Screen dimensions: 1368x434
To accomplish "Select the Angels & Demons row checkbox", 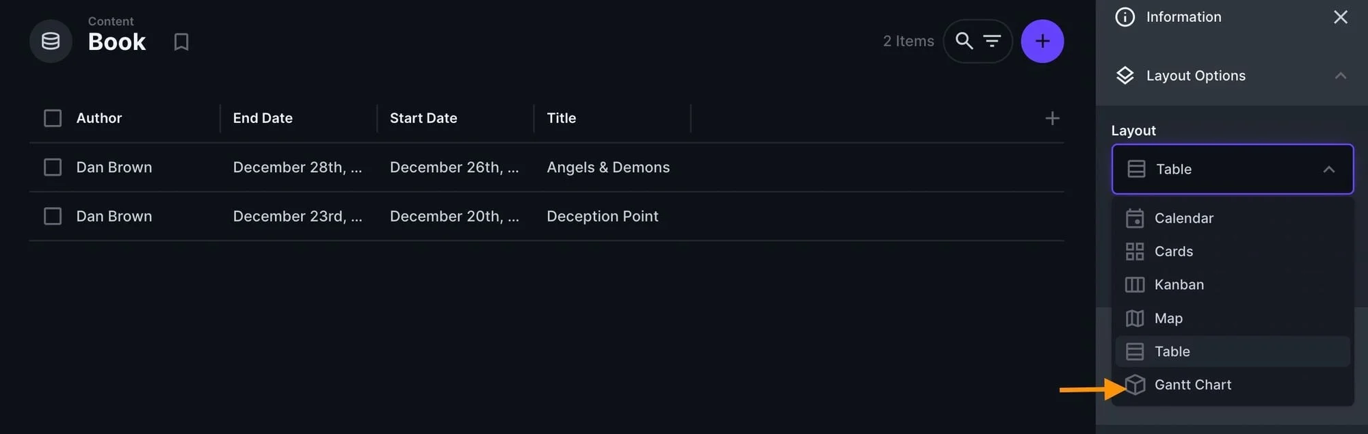I will [x=53, y=167].
